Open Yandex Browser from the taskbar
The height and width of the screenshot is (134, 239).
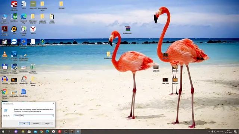53,131
